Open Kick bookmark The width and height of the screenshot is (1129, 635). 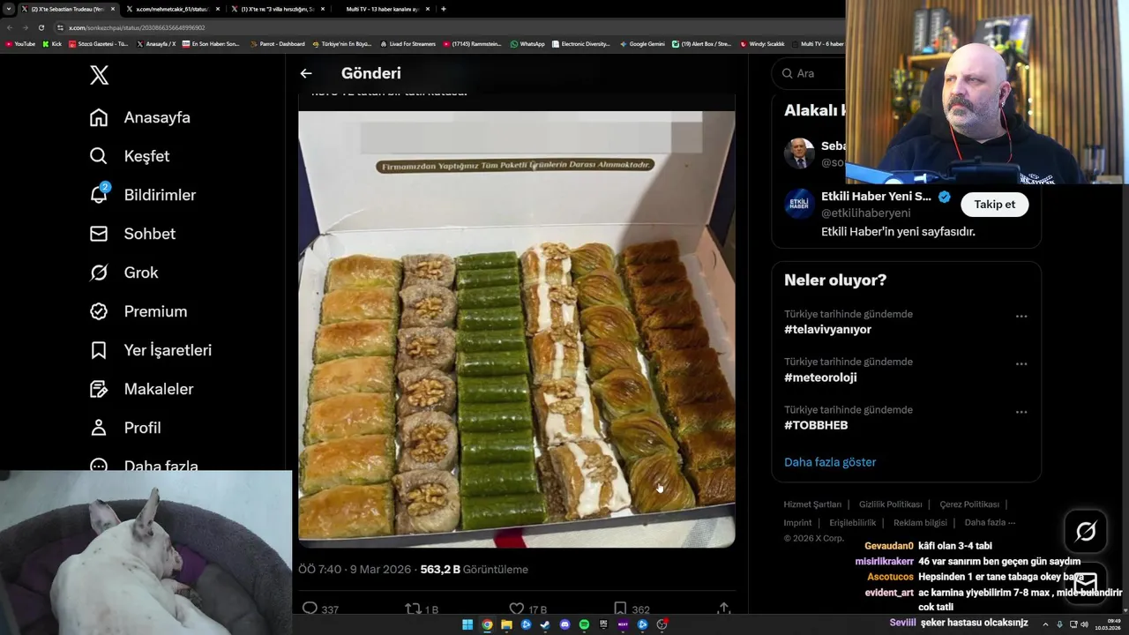(52, 43)
